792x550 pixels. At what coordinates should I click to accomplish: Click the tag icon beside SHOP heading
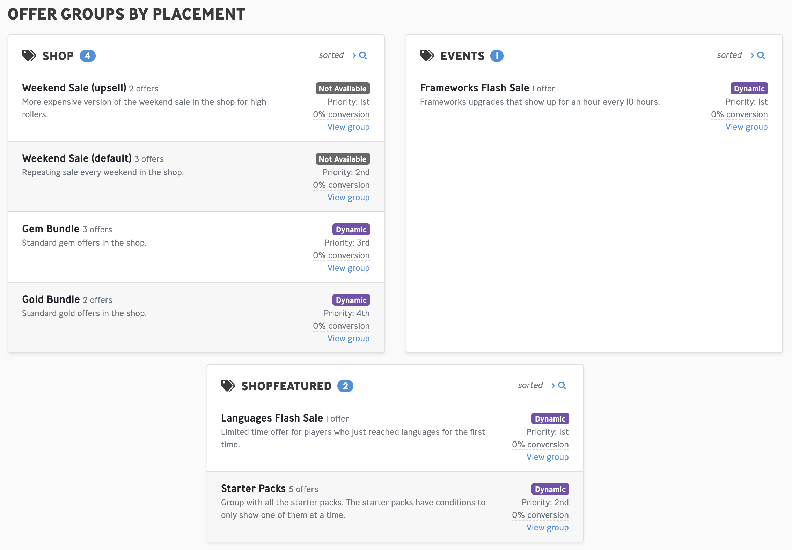pos(29,55)
